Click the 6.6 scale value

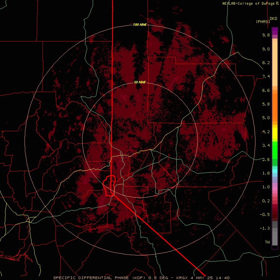(x=266, y=90)
